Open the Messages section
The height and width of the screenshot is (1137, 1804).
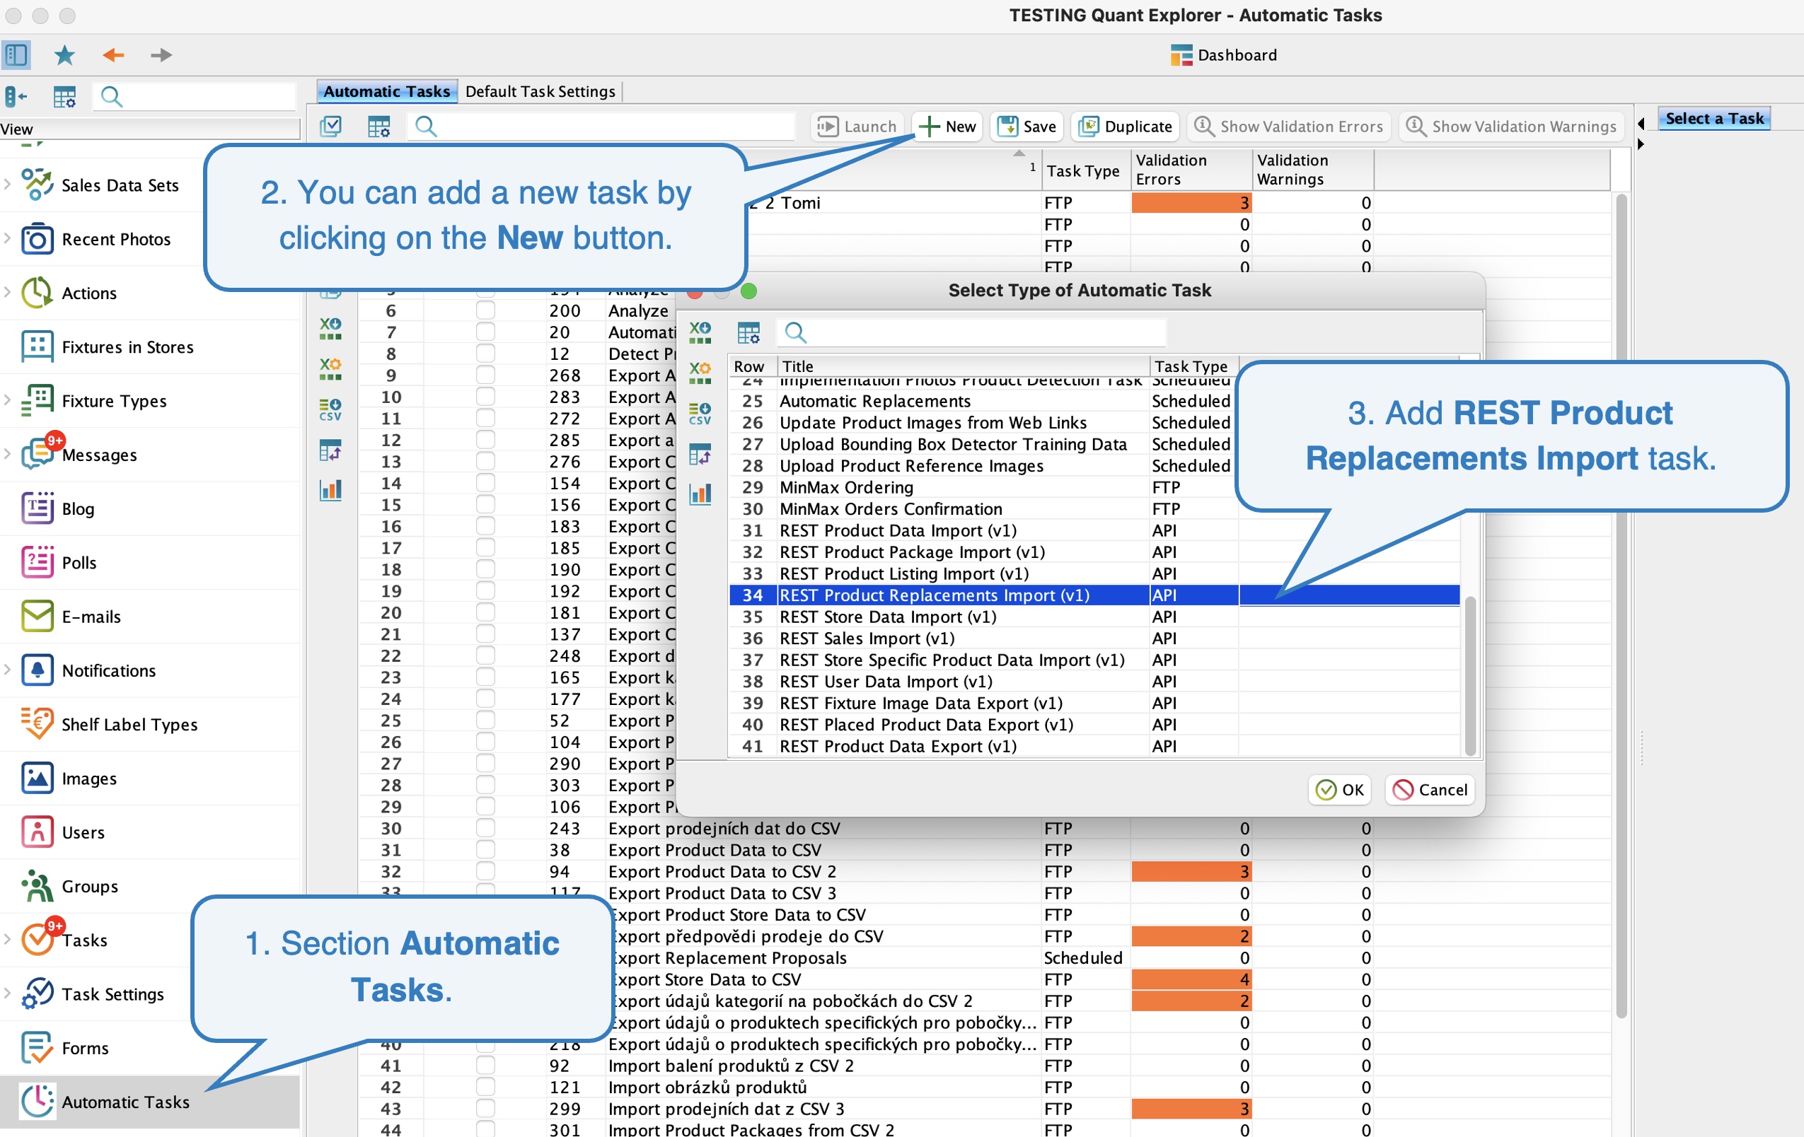point(99,455)
